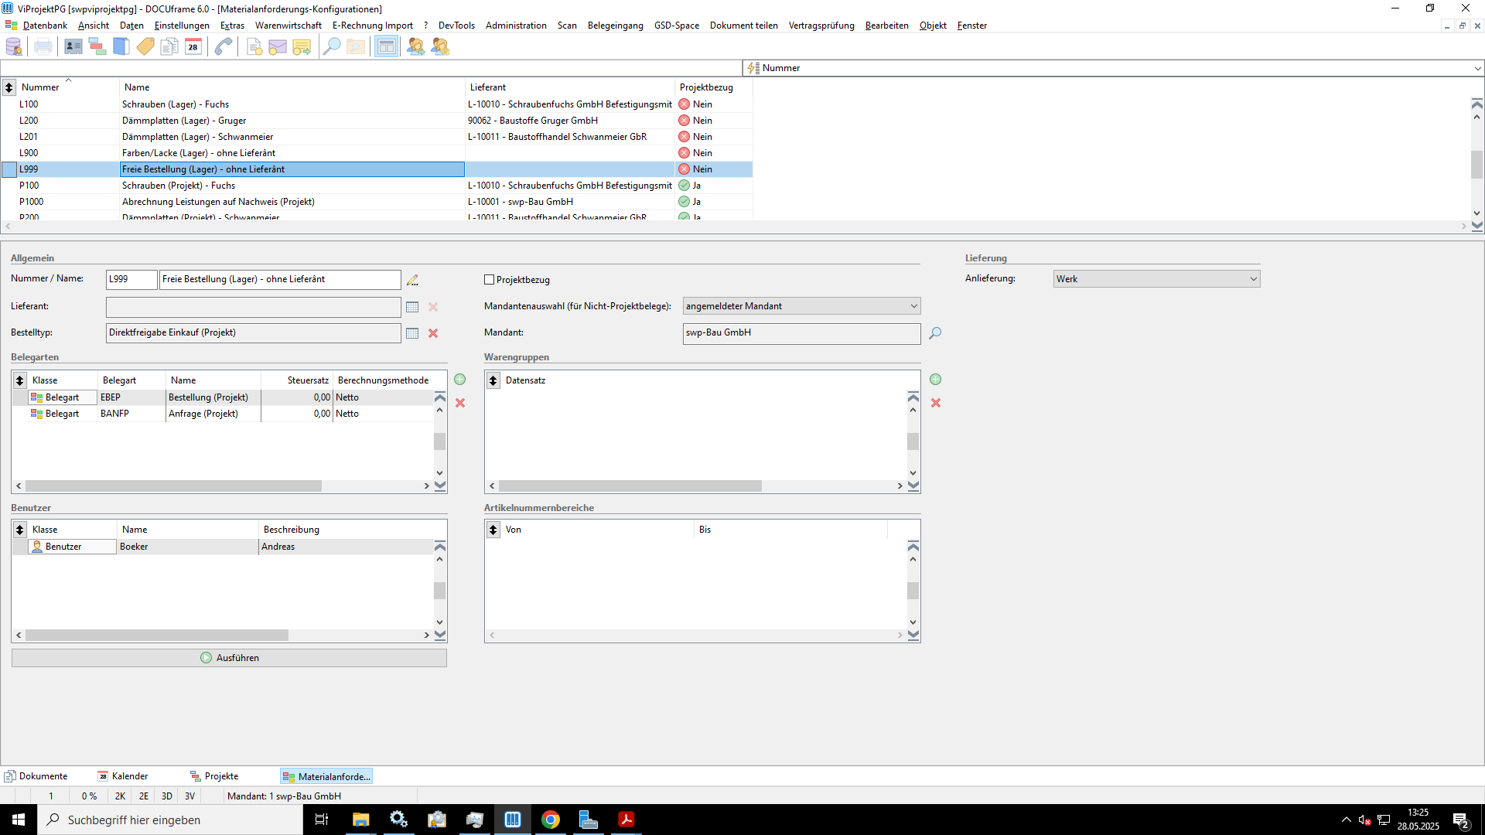The image size is (1485, 835).
Task: Click the users note toolbar icon
Action: [440, 47]
